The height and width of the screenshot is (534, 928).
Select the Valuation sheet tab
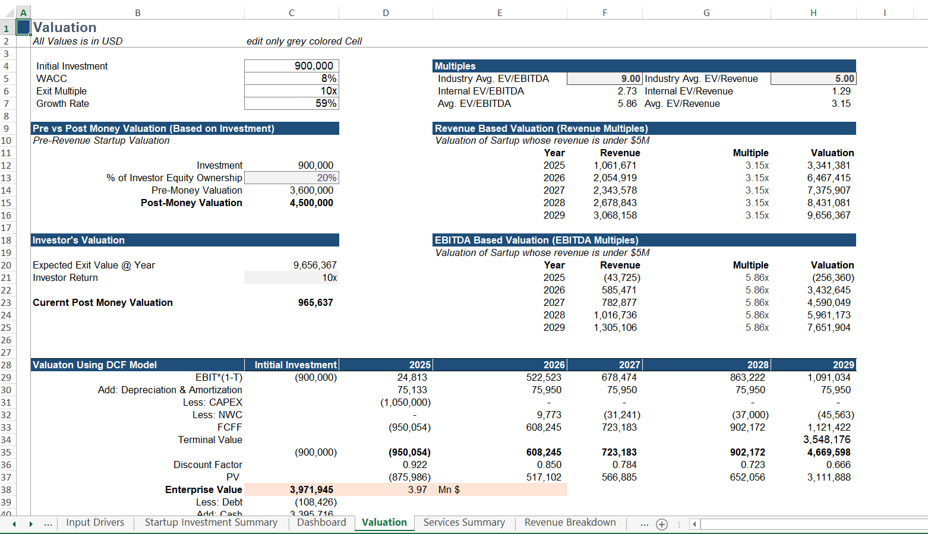coord(384,523)
